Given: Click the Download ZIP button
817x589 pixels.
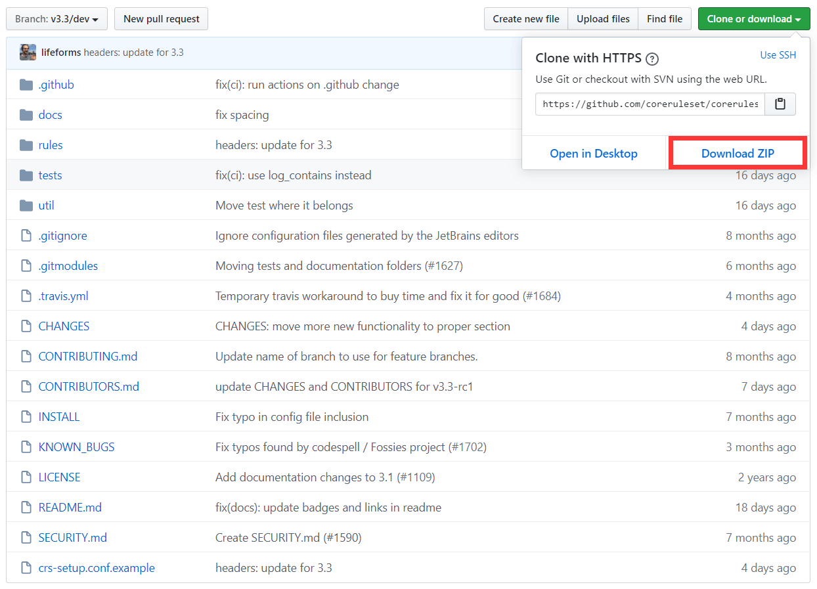Looking at the screenshot, I should click(738, 154).
